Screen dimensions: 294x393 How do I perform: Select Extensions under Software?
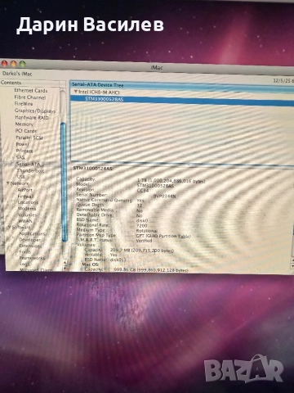pos(30,246)
